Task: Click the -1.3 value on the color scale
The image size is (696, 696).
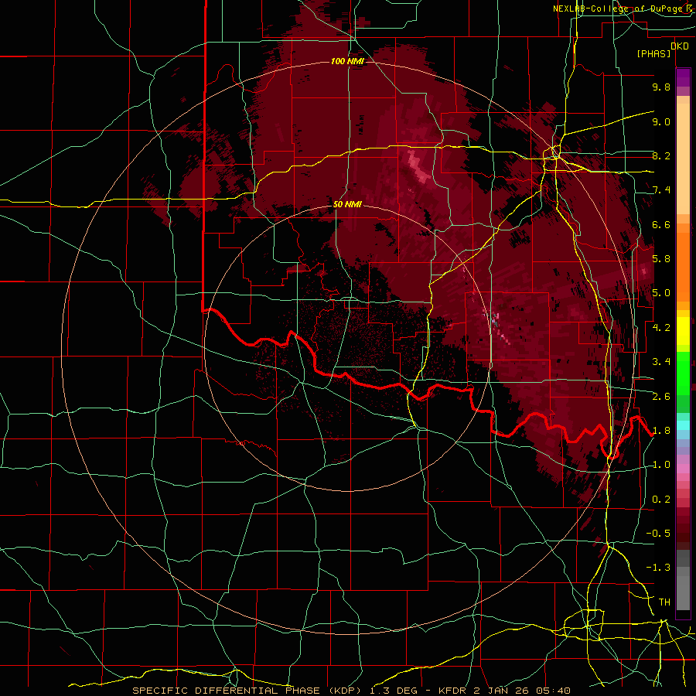Action: (658, 568)
